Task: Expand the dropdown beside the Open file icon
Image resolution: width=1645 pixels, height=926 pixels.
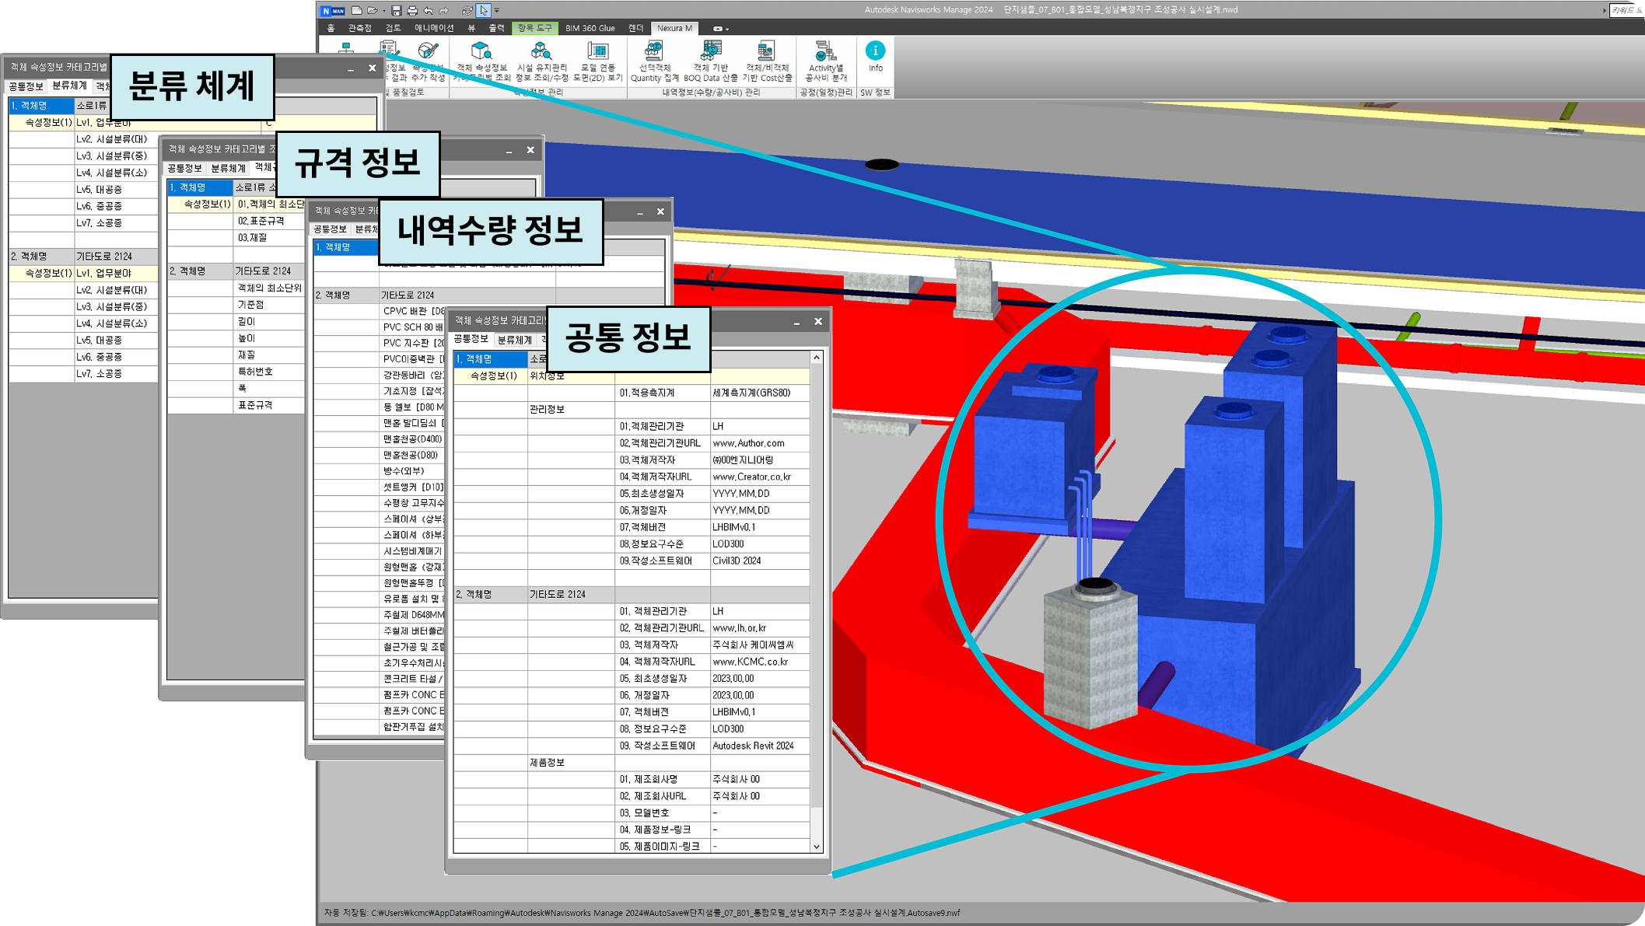Action: (x=383, y=10)
